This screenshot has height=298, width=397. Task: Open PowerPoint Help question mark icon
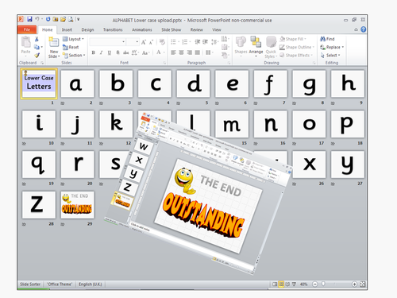(x=364, y=29)
